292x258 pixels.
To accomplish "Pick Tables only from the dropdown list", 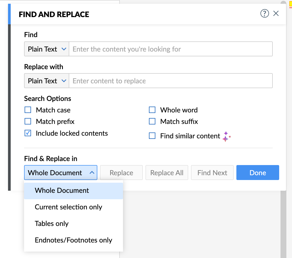I will point(52,224).
